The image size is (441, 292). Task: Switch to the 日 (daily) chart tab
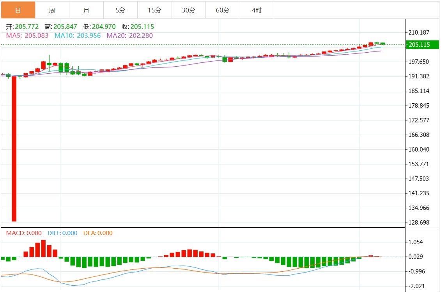(18, 10)
